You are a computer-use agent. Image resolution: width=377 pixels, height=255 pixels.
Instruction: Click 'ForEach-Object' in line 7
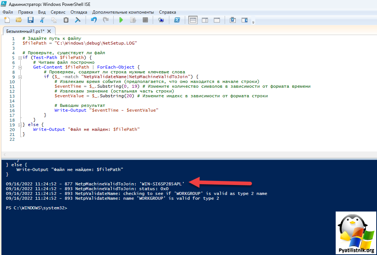(x=116, y=67)
